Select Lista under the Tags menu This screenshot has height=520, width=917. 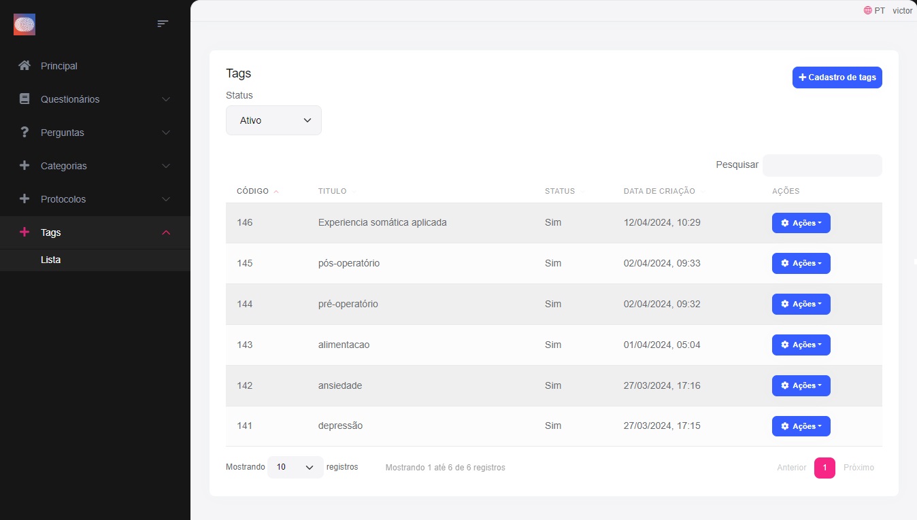click(51, 260)
